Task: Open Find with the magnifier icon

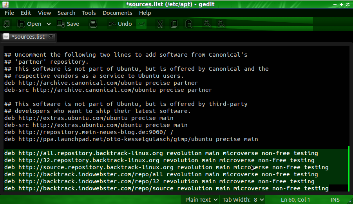Action: (207, 24)
